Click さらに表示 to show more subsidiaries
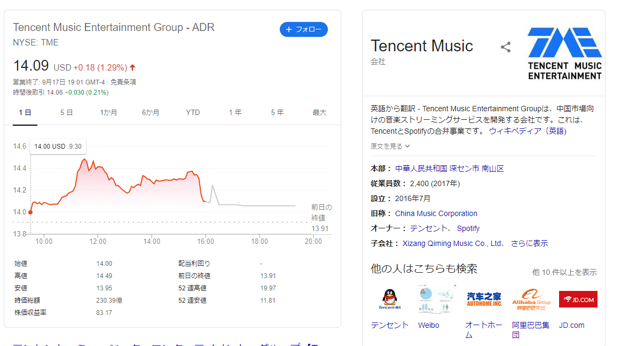 point(529,244)
